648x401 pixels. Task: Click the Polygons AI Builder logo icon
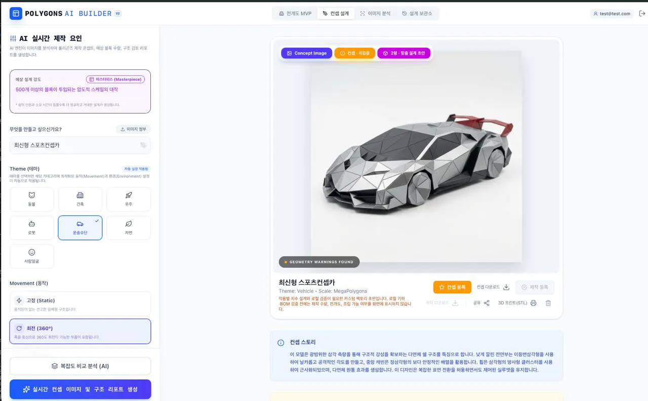[x=16, y=14]
